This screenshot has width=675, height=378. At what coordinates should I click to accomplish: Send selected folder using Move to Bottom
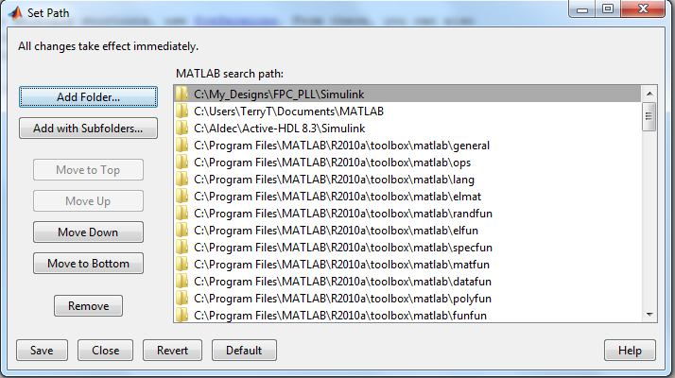coord(88,264)
